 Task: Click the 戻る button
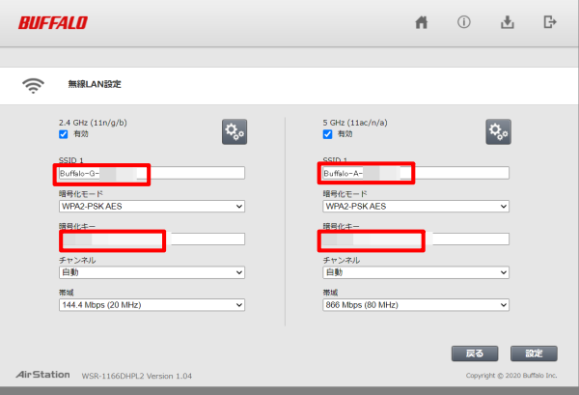click(475, 353)
